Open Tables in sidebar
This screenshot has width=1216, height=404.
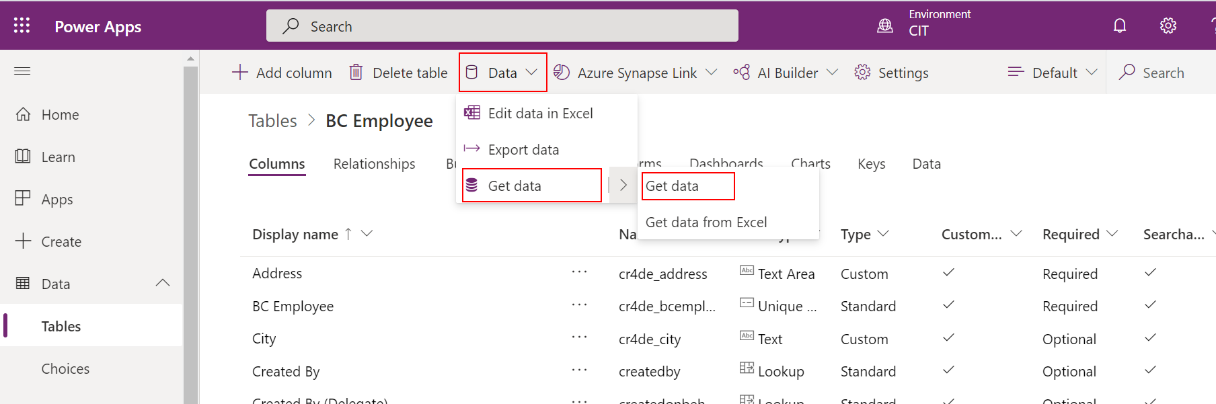coord(91,326)
